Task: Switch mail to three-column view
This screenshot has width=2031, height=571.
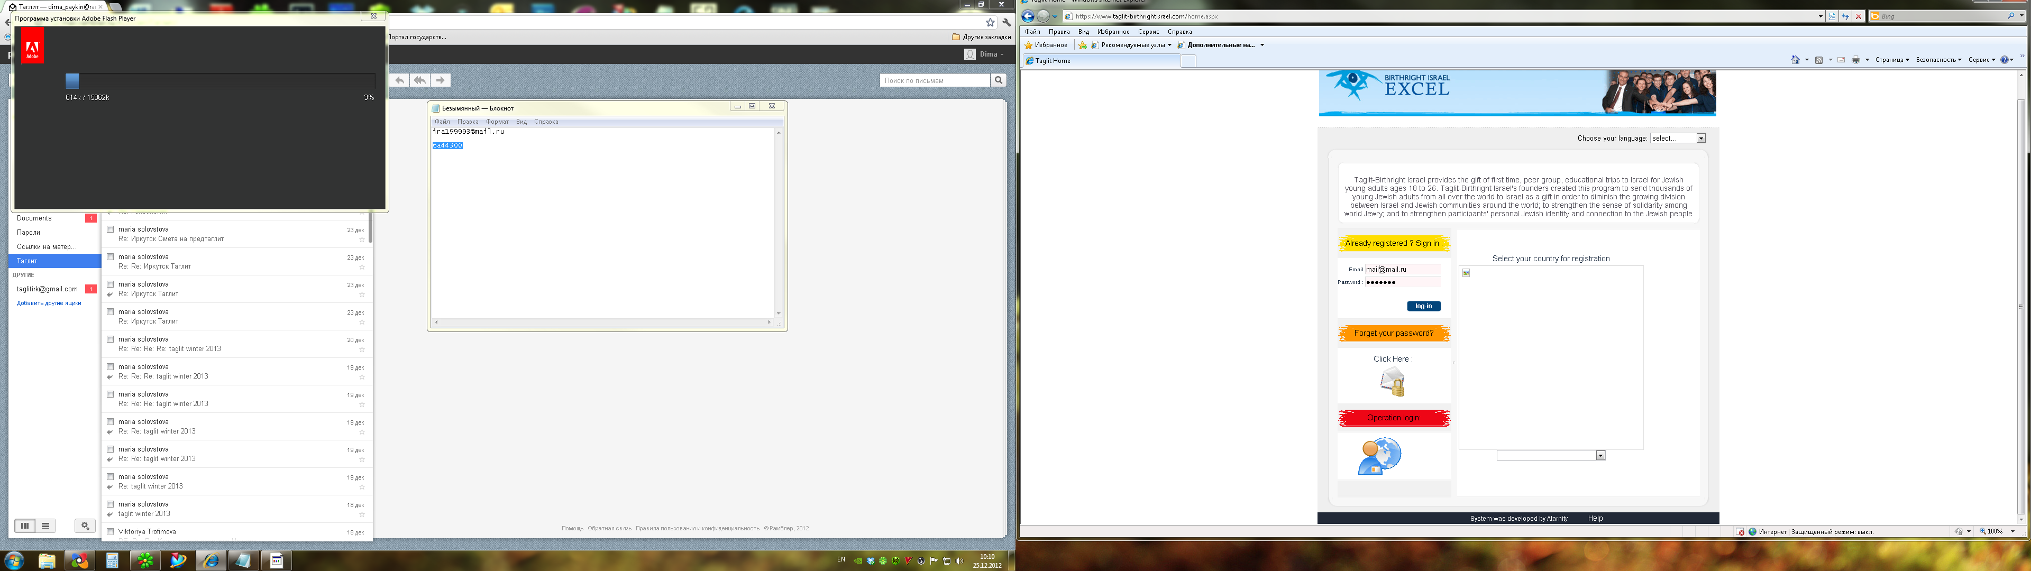Action: coord(24,526)
